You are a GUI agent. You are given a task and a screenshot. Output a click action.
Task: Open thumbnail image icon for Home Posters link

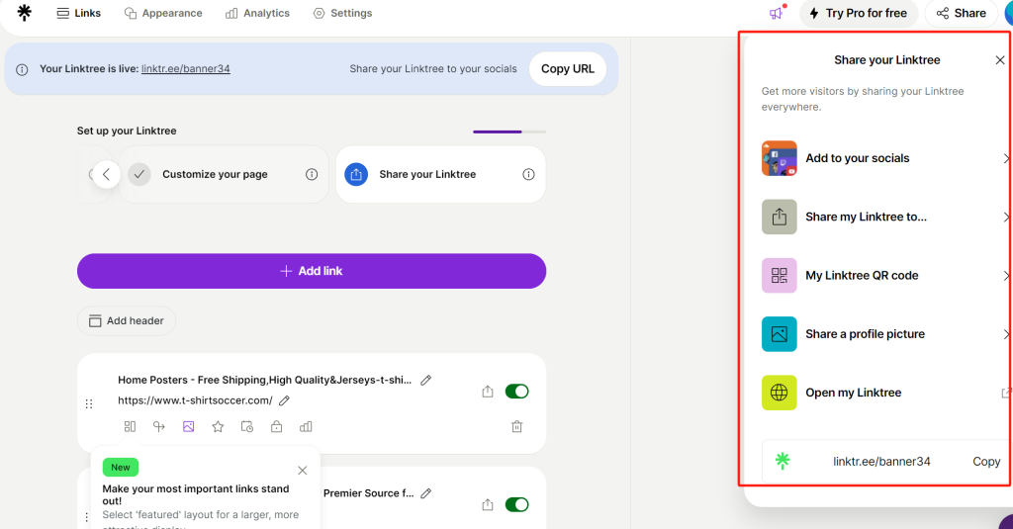point(189,426)
